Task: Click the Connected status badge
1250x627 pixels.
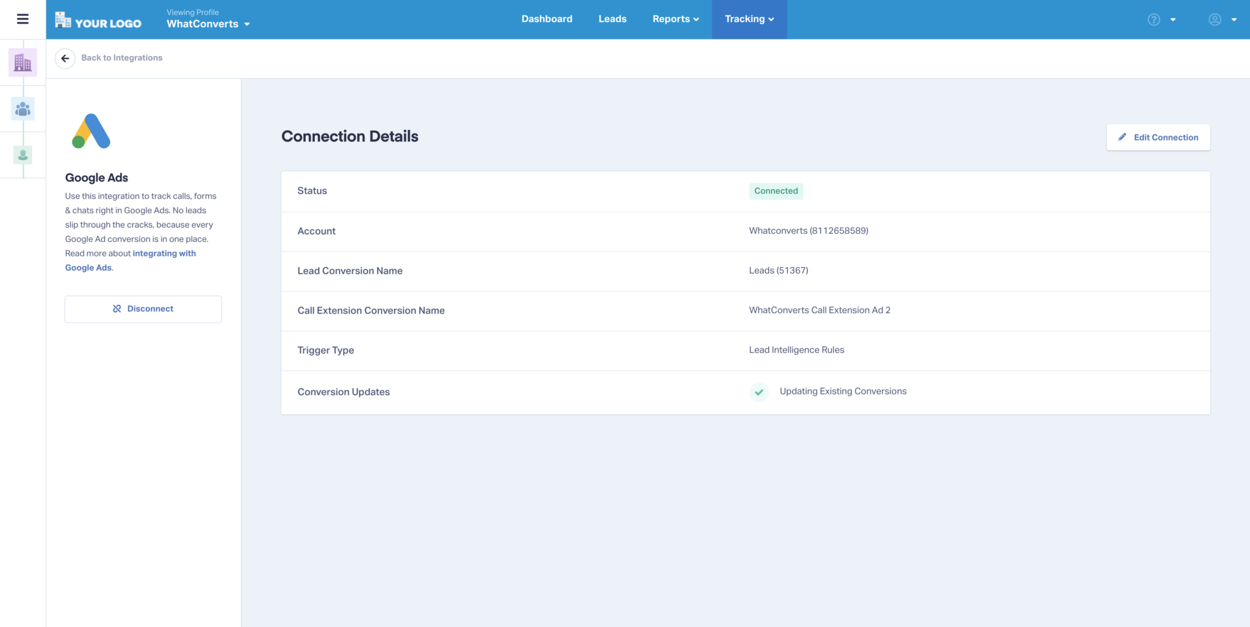Action: click(776, 191)
